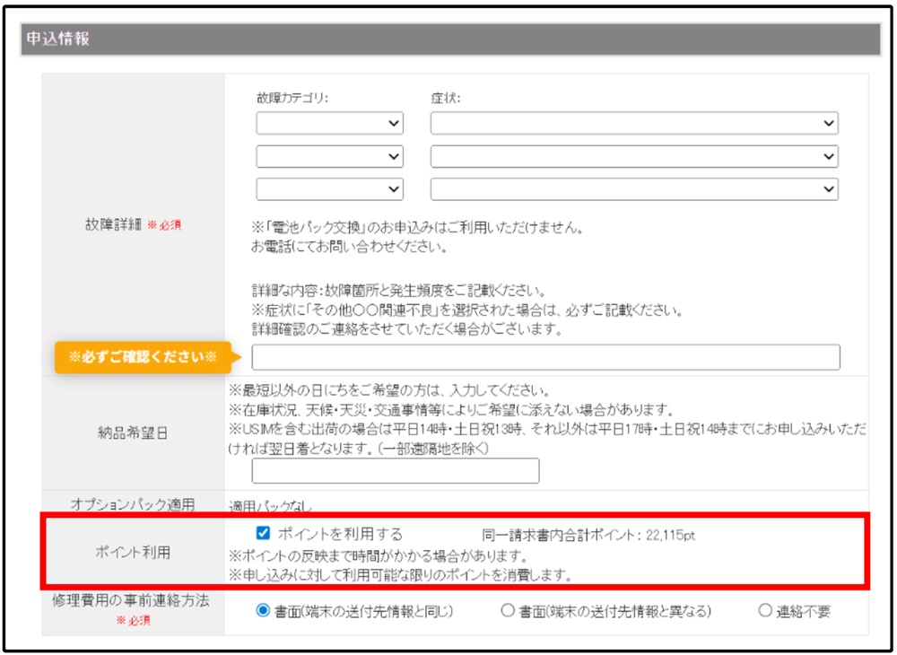Viewport: 897px width, 655px height.
Task: Open the first 故障カテゴリ dropdown
Action: coord(328,121)
